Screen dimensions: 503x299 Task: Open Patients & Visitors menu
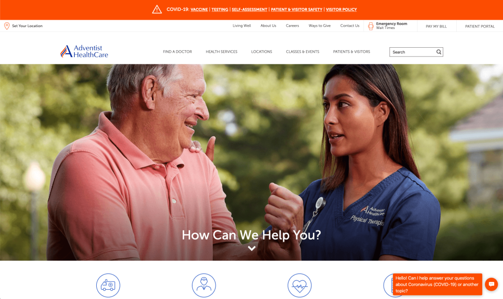tap(352, 52)
